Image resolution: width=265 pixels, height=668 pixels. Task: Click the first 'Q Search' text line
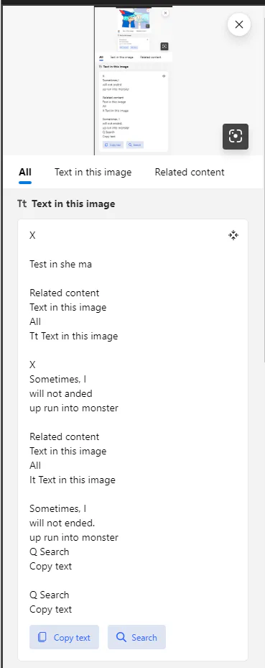[x=50, y=552]
